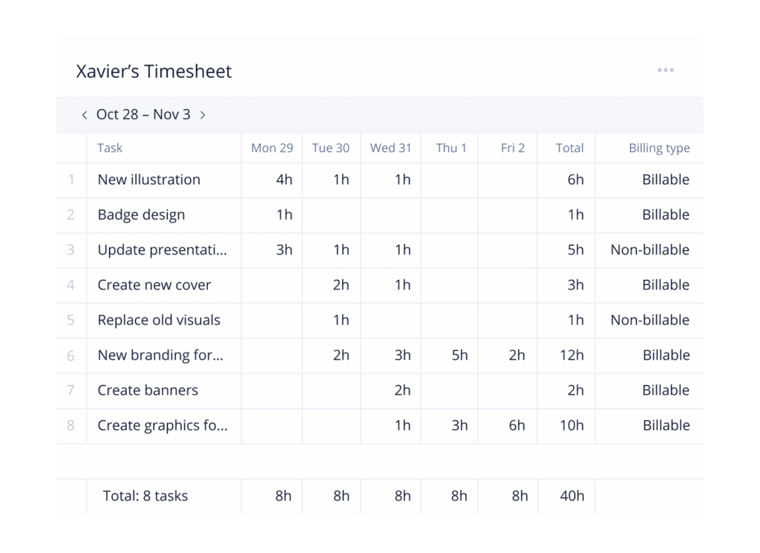Open the Replace old visuals task

[159, 321]
